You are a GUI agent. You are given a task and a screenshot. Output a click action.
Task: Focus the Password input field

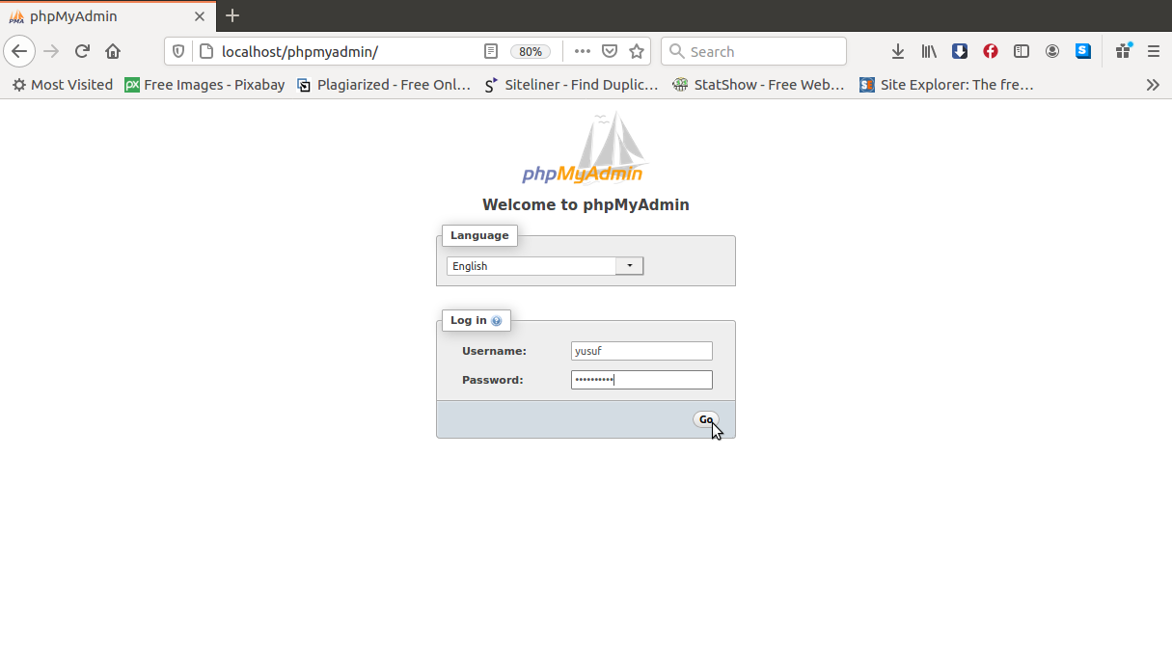tap(641, 380)
